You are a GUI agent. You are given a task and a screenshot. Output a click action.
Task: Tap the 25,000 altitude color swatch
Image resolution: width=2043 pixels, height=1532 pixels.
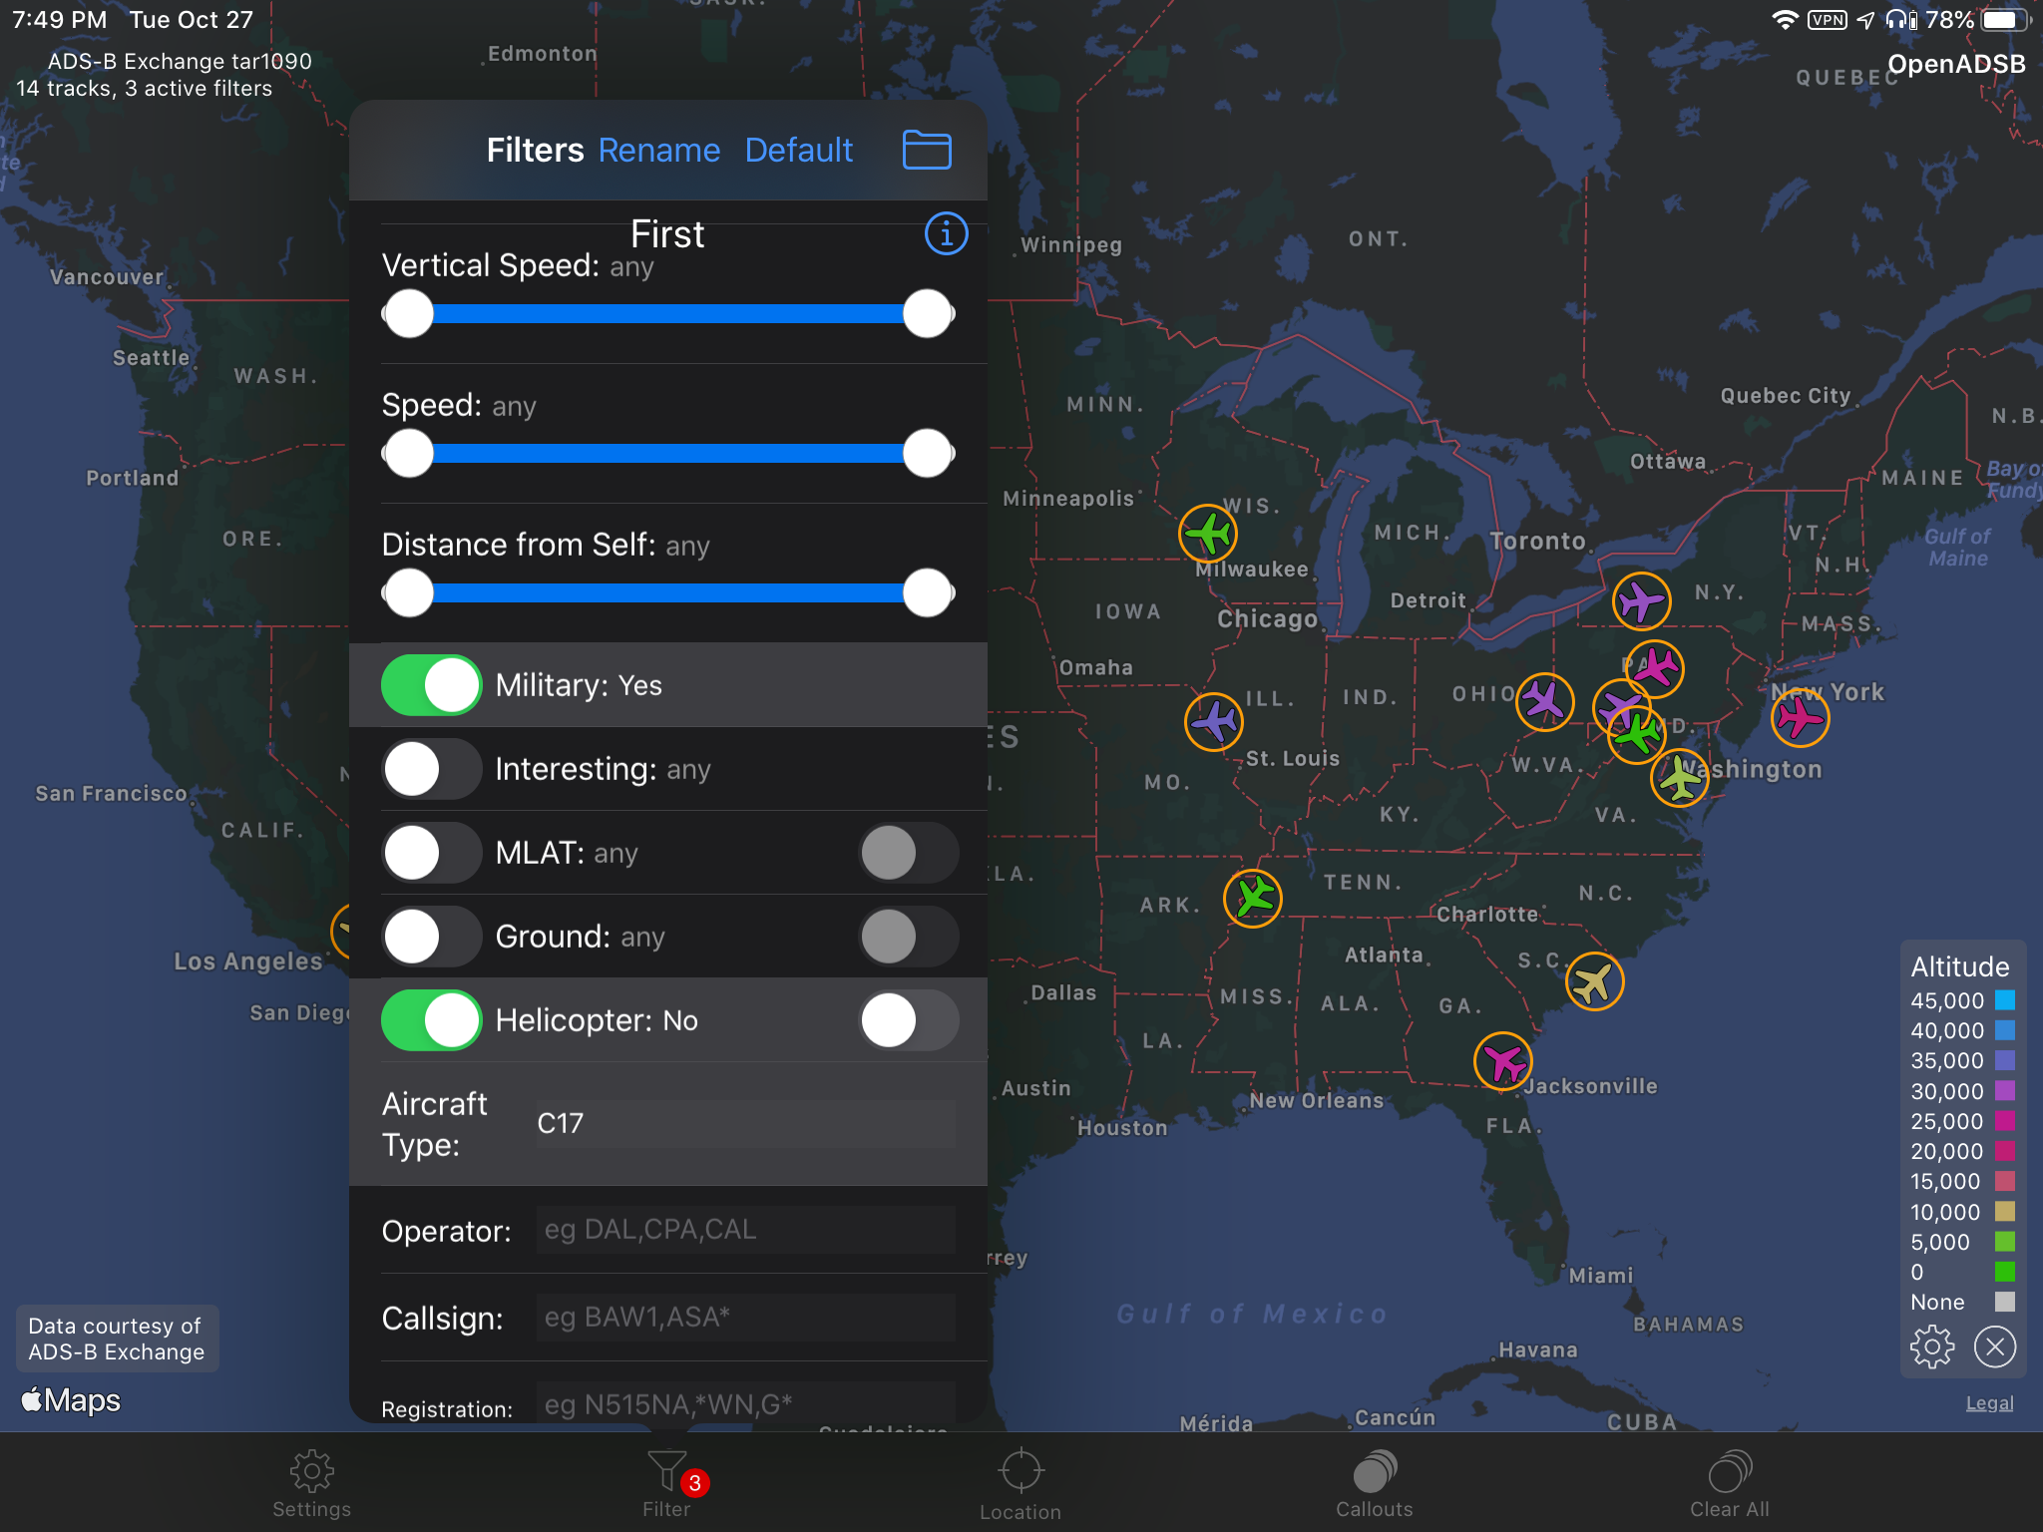click(2005, 1121)
